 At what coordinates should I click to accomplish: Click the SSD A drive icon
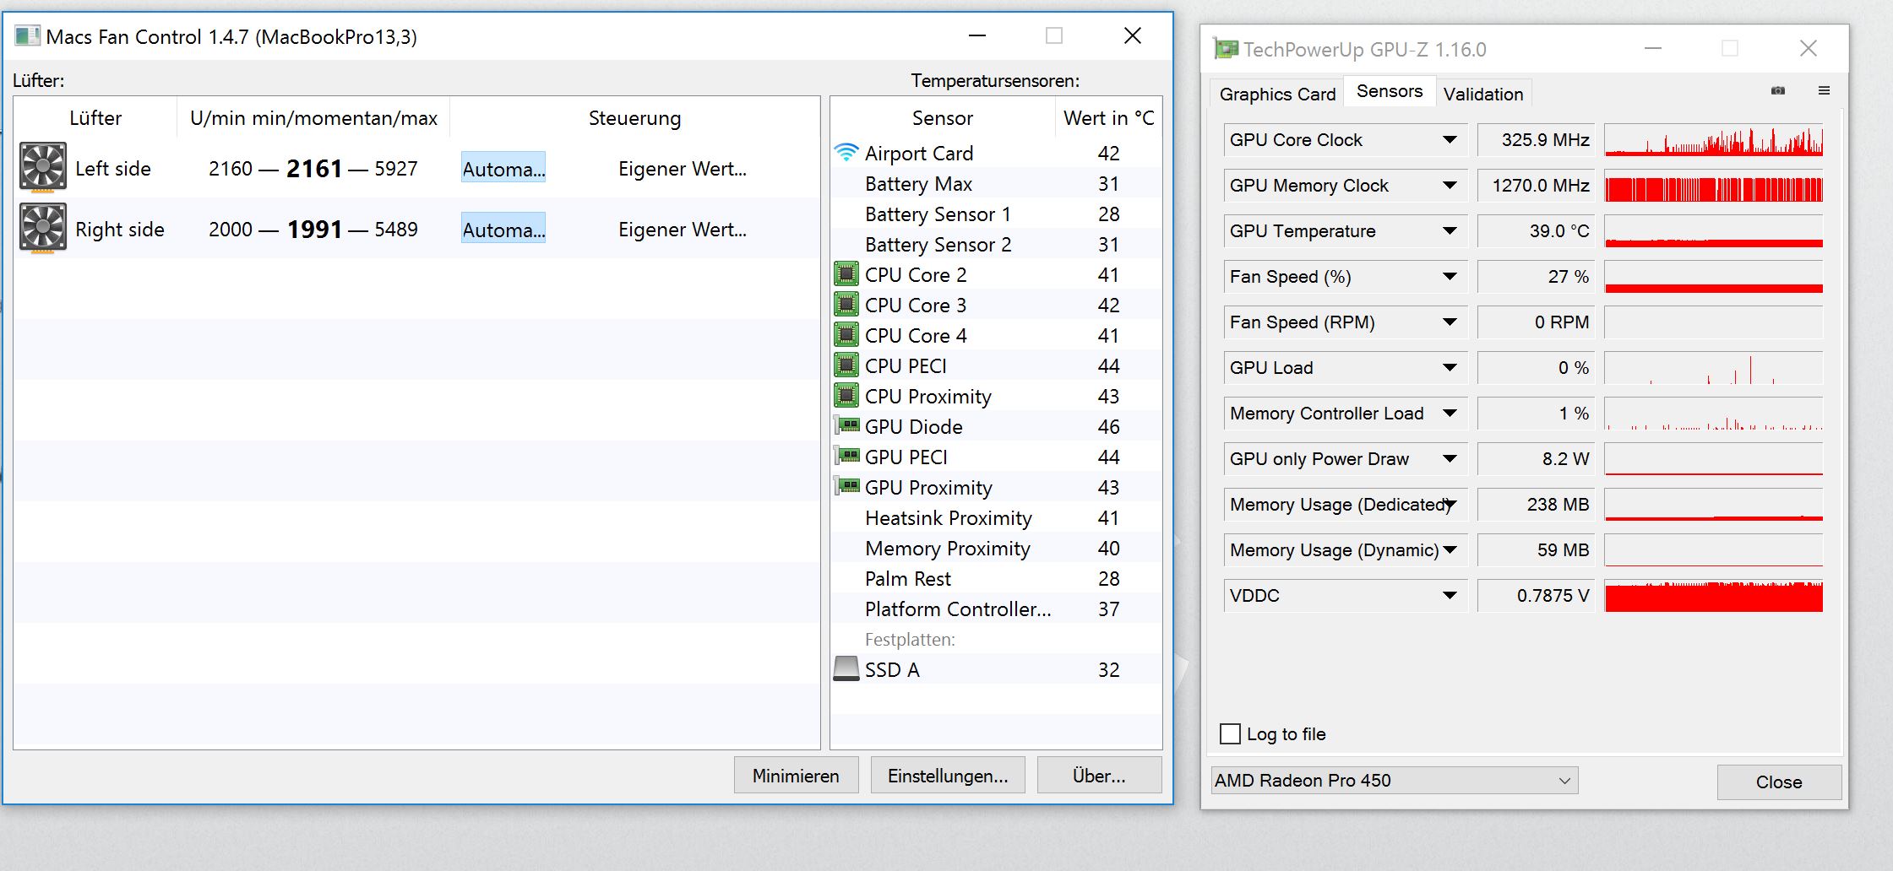pos(846,668)
